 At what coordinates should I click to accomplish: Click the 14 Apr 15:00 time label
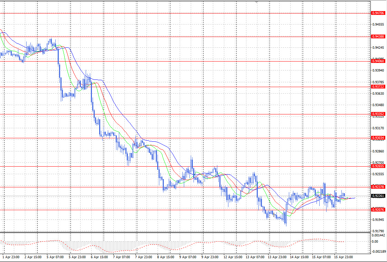[x=299, y=257]
